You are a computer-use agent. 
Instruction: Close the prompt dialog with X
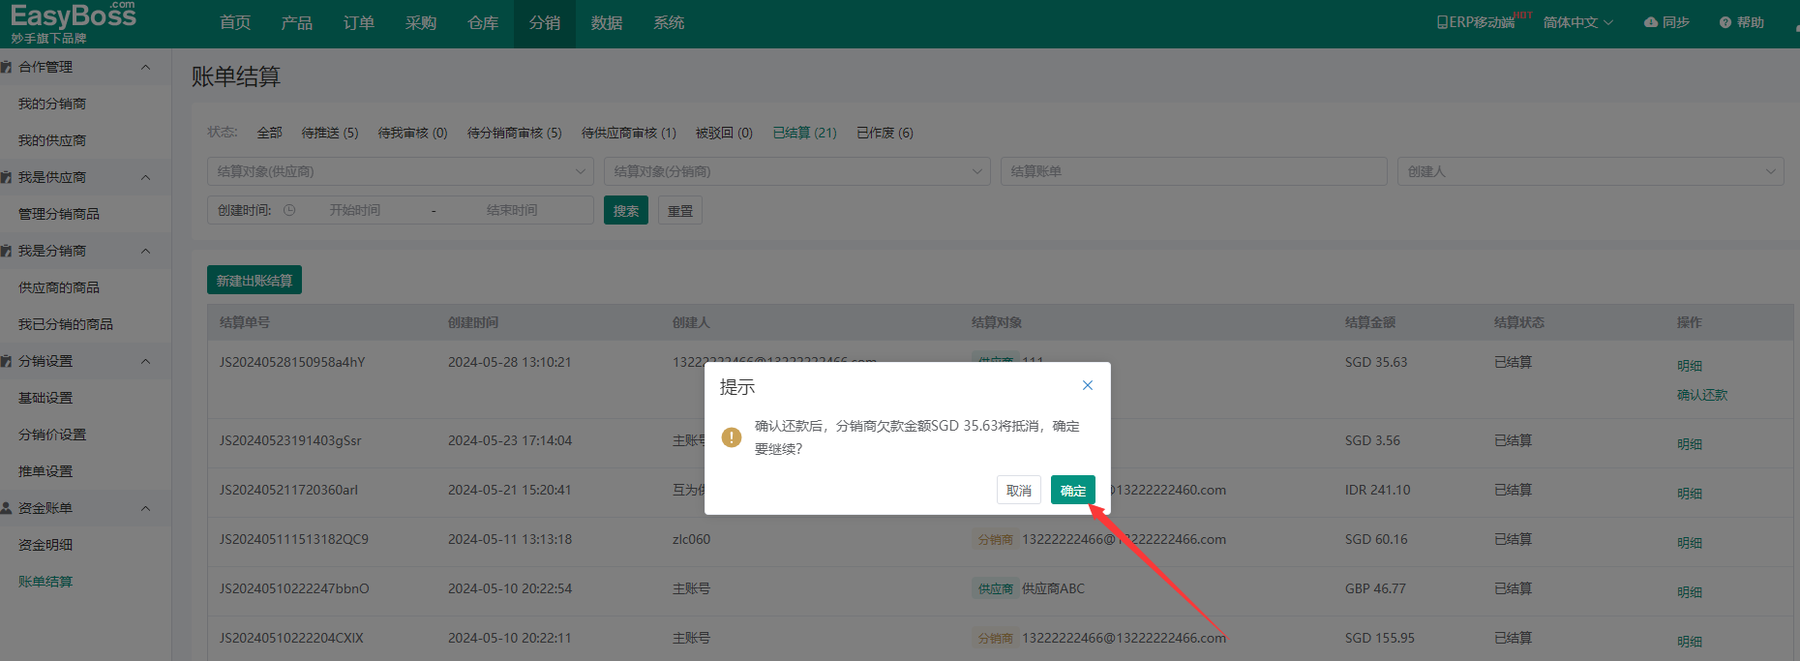point(1088,385)
